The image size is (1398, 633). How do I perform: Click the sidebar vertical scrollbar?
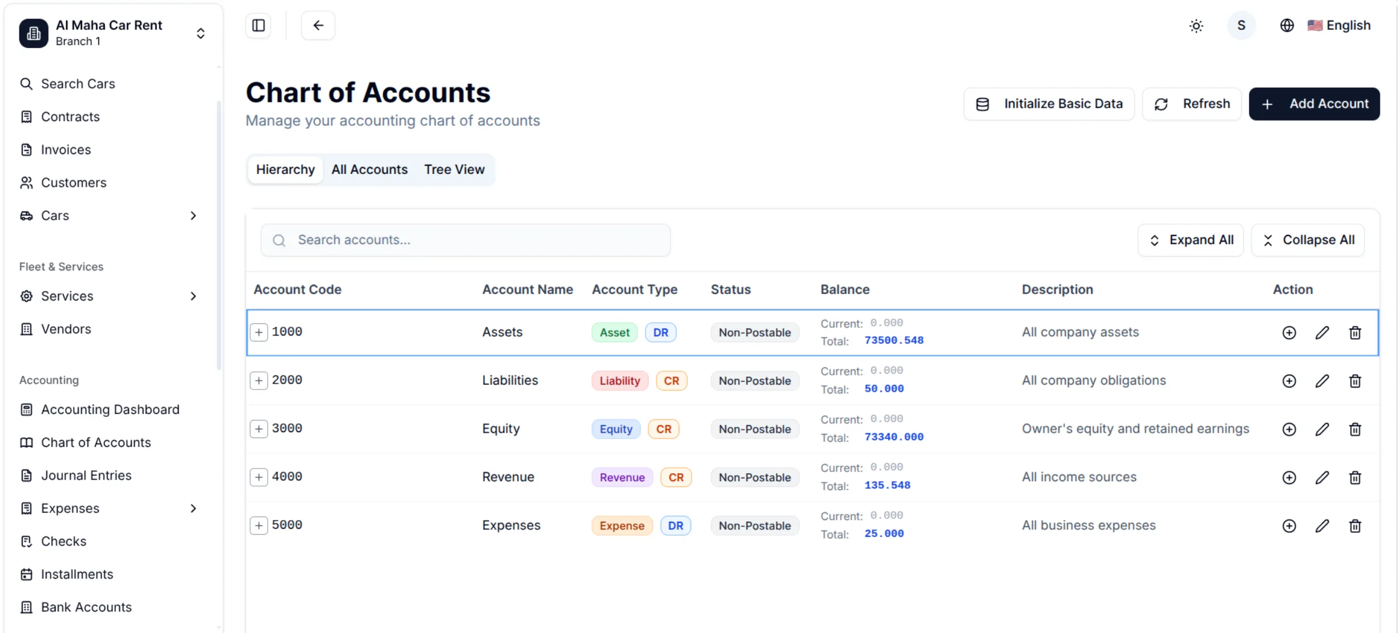click(219, 234)
